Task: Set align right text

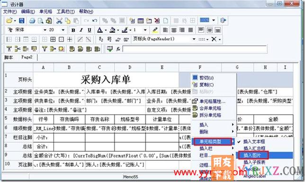Action: 182,30
